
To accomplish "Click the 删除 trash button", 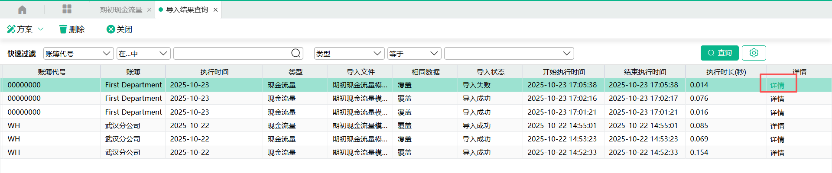I will (72, 29).
